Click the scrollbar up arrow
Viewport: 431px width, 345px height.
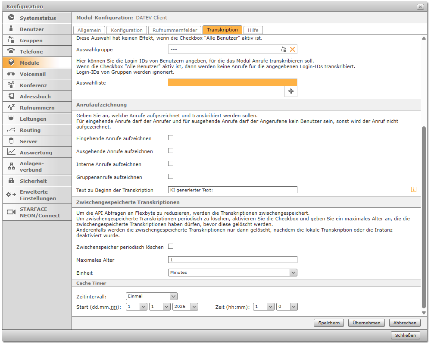pos(424,38)
